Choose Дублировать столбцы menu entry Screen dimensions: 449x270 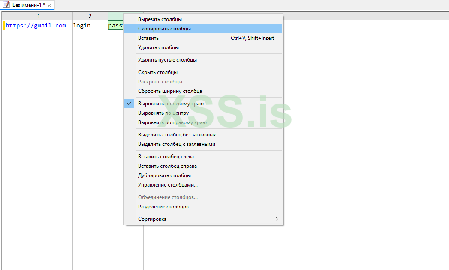[x=203, y=175]
